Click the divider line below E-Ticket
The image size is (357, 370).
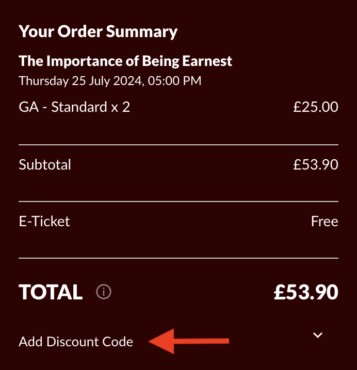point(178,258)
